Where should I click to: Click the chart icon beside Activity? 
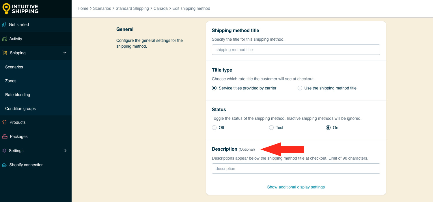click(x=5, y=39)
